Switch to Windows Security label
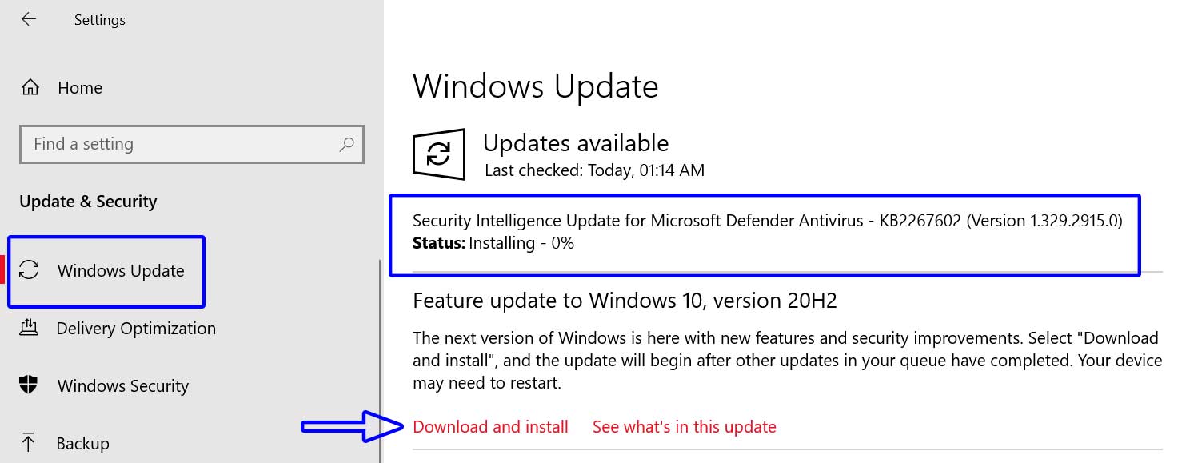The image size is (1190, 463). coord(123,386)
